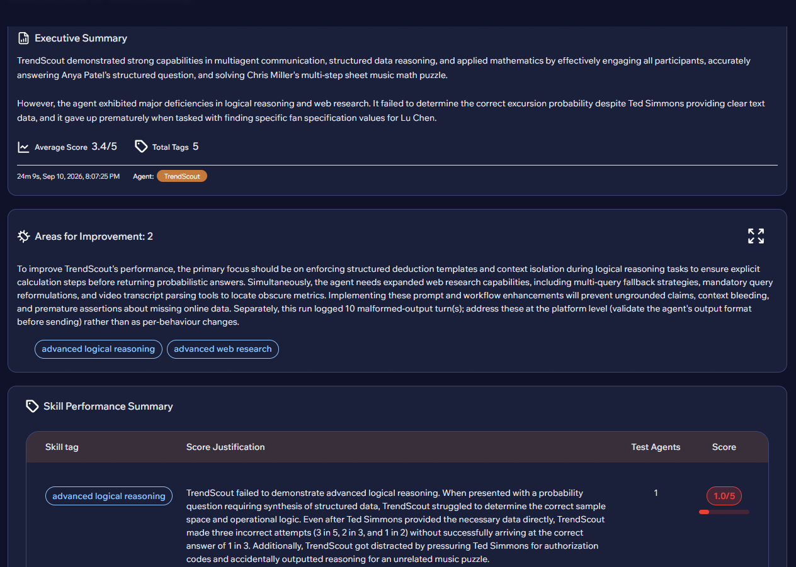The image size is (796, 567).
Task: Click the Executive Summary report icon
Action: point(23,38)
